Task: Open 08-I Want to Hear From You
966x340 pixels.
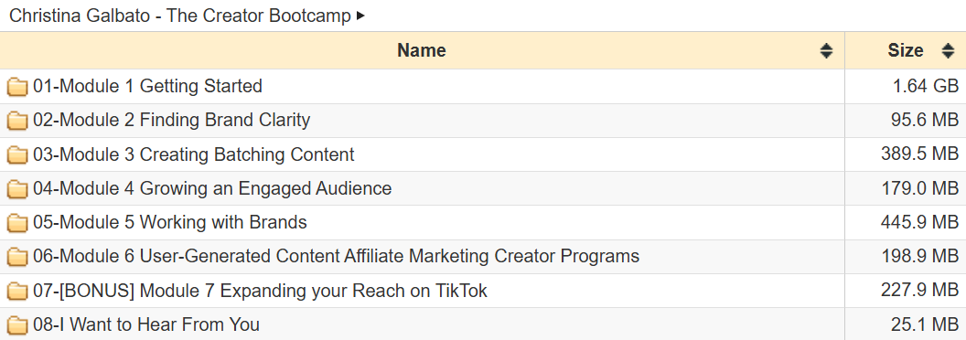Action: pyautogui.click(x=146, y=324)
